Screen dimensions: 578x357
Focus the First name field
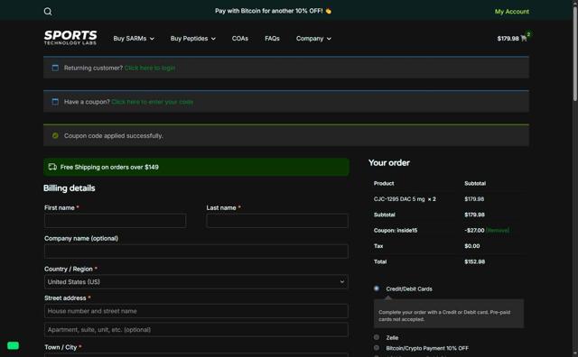(x=115, y=221)
